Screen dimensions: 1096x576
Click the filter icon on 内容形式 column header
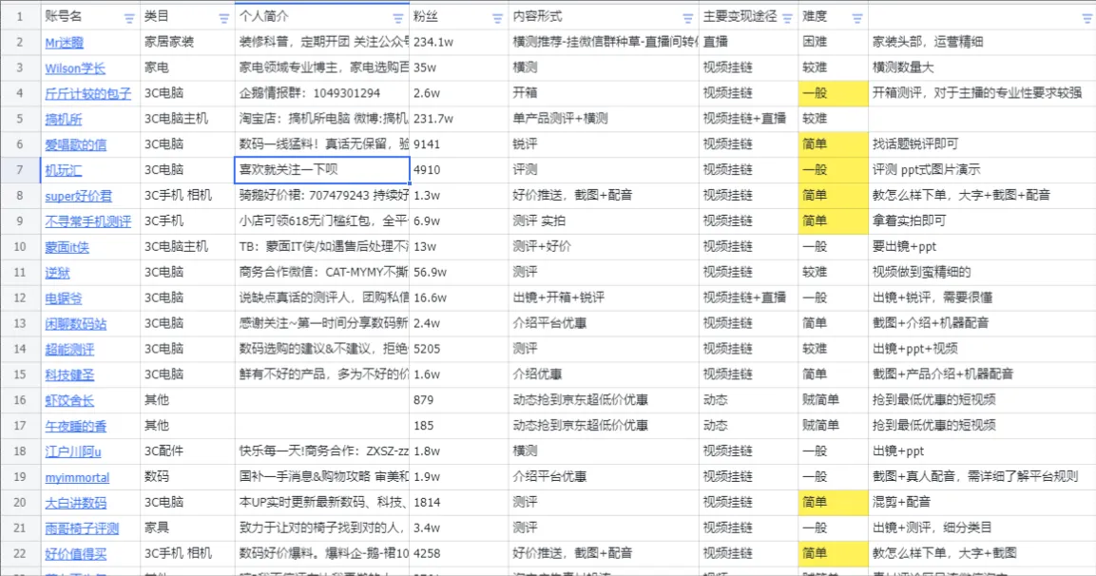pos(686,15)
